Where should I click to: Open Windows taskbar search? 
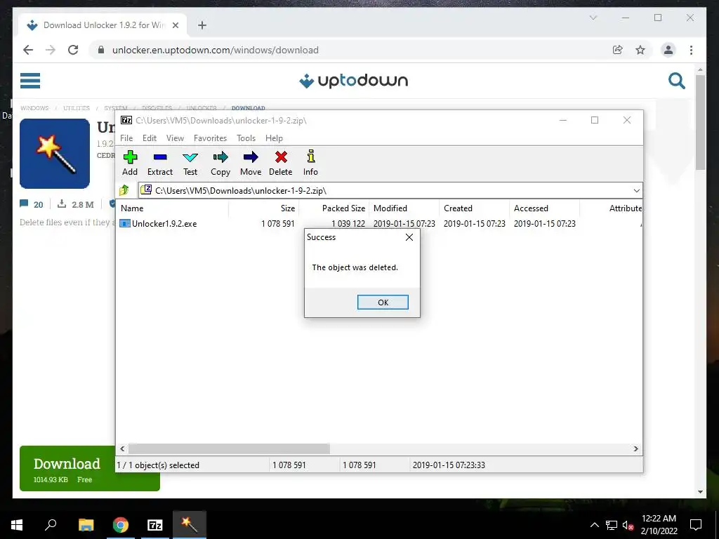tap(51, 525)
